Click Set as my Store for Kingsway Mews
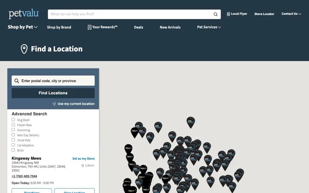The height and width of the screenshot is (193, 309). tap(83, 159)
